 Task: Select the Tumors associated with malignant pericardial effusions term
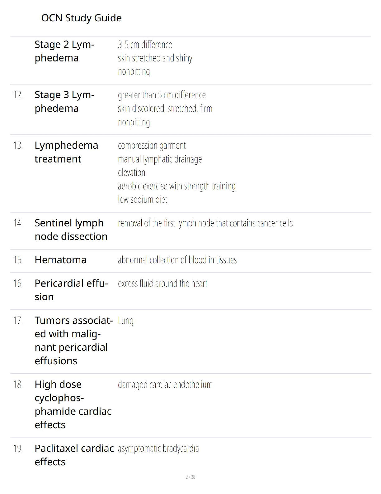pos(74,341)
